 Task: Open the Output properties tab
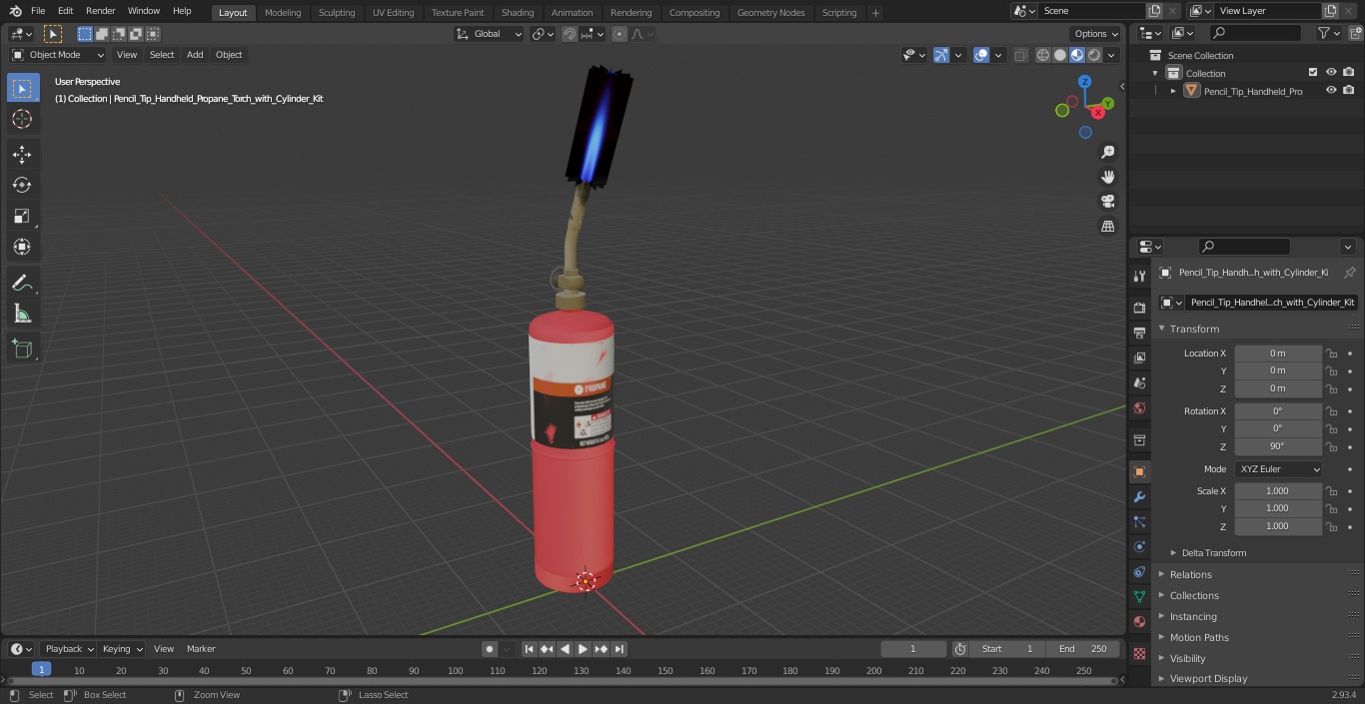(1139, 333)
